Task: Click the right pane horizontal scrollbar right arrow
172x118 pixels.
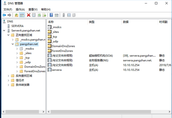Action: click(169, 112)
